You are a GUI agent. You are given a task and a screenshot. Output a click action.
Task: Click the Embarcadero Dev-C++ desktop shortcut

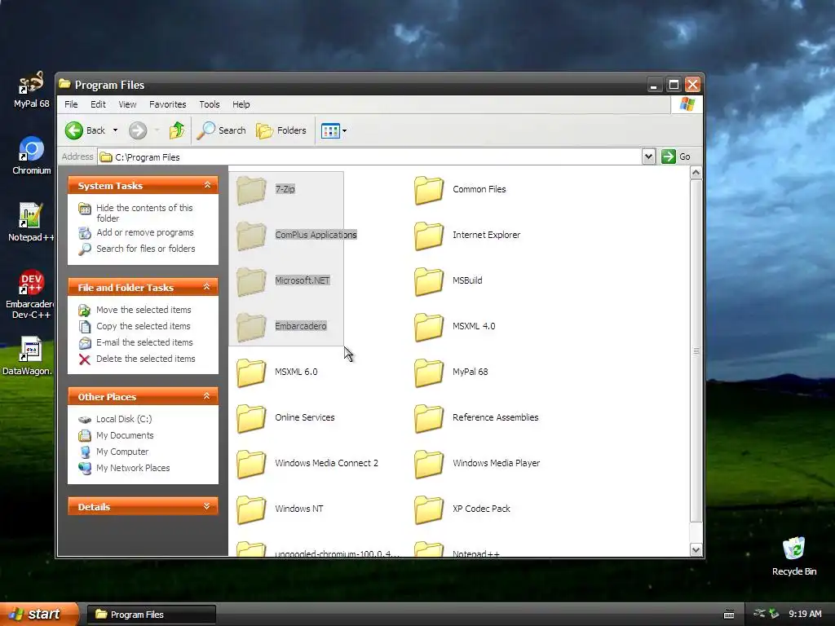point(30,294)
